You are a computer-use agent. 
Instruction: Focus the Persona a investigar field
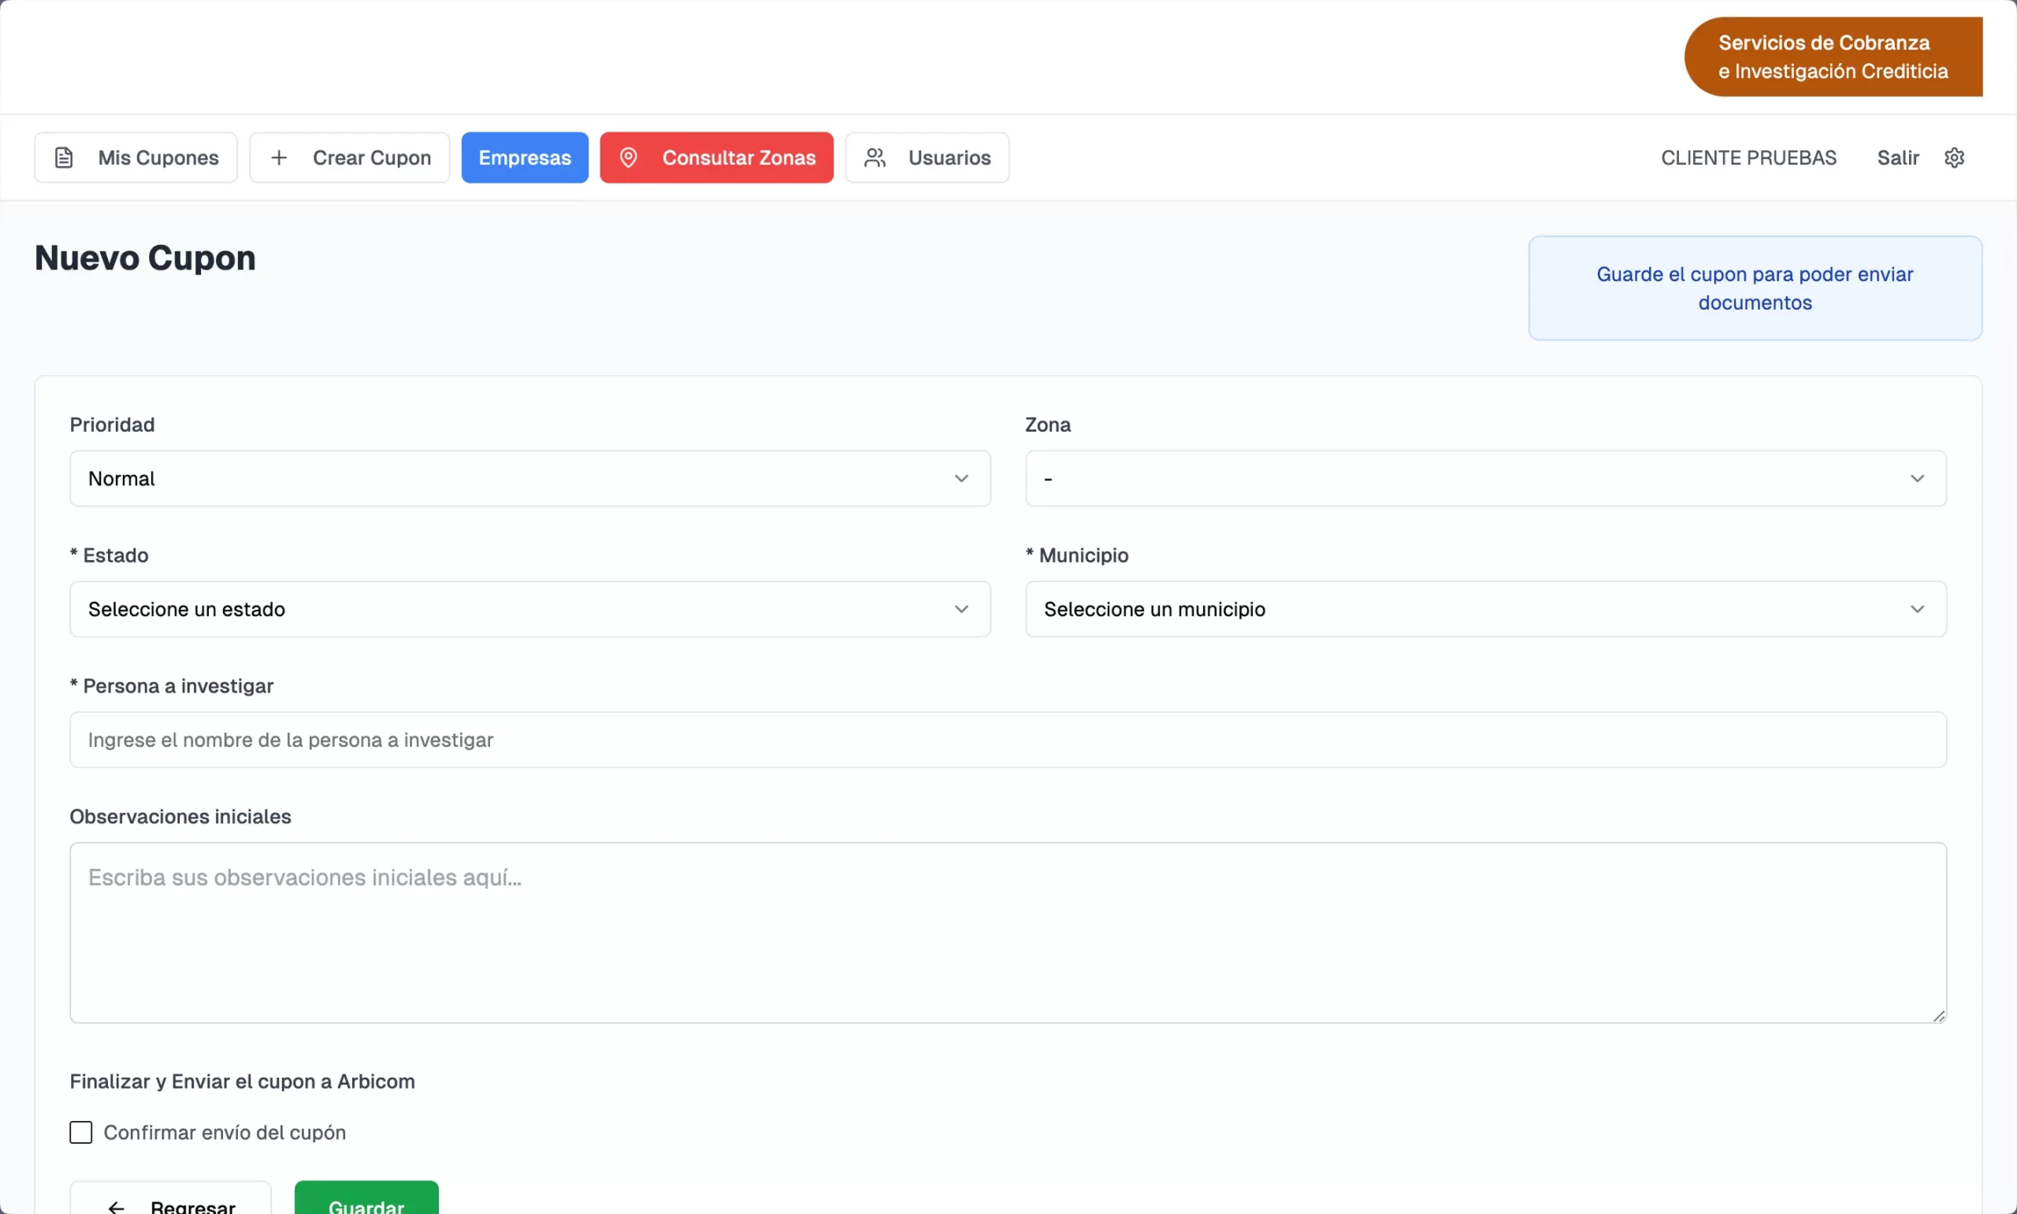(x=1007, y=740)
